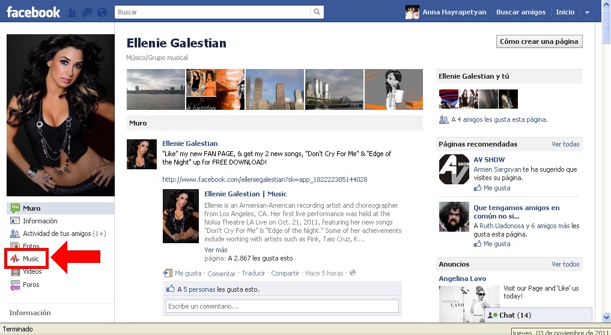Click the bearded man page thumbnail
The width and height of the screenshot is (611, 335).
454,217
